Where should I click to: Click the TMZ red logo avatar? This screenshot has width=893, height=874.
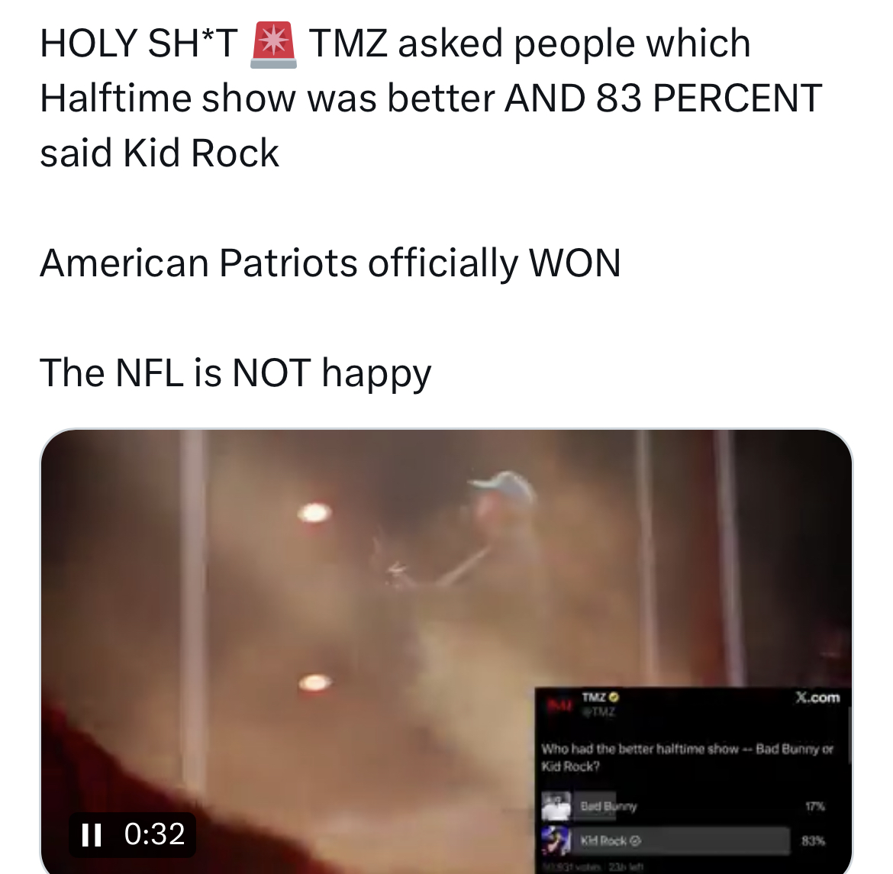click(559, 705)
